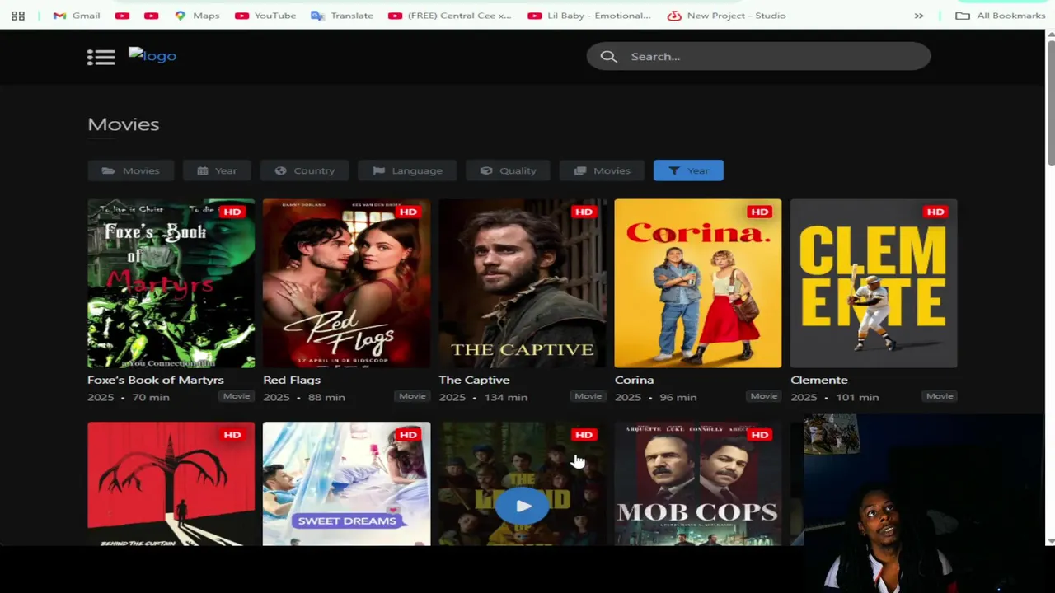Click HD badge on Corina poster
The width and height of the screenshot is (1055, 593).
pyautogui.click(x=759, y=212)
